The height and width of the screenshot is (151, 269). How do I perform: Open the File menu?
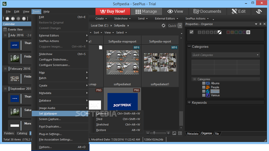8,11
